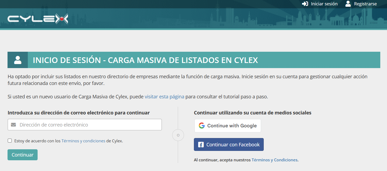Click the Continuar button
Screen dimensions: 387x171
click(x=23, y=155)
